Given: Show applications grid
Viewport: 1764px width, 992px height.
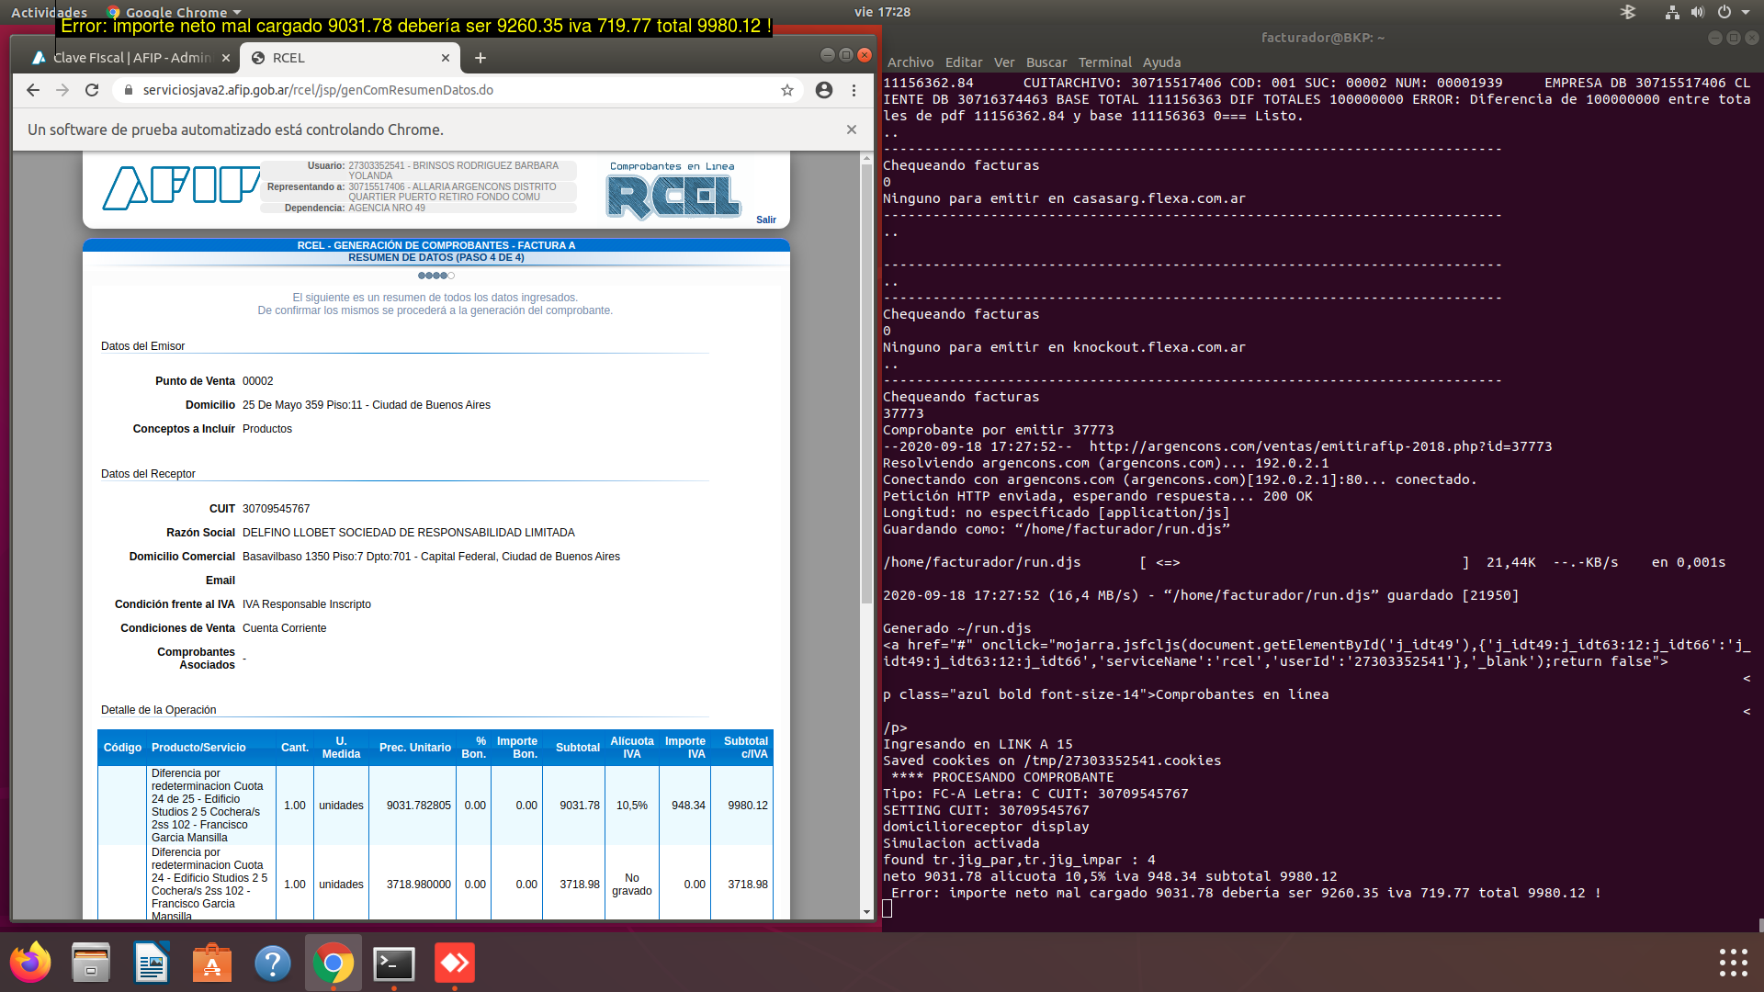Looking at the screenshot, I should pyautogui.click(x=1733, y=963).
